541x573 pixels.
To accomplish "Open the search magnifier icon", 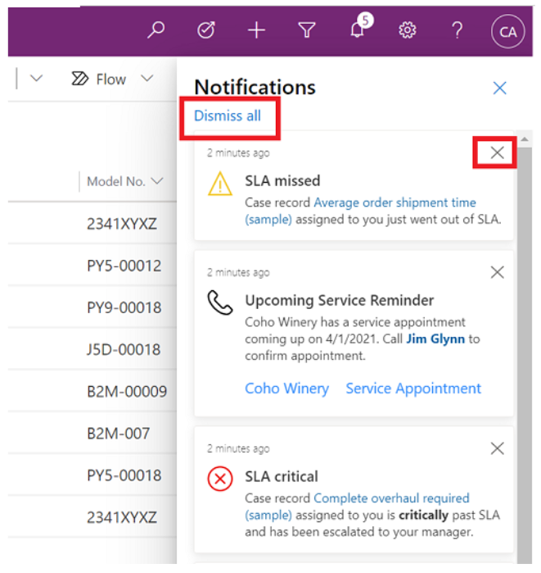I will [156, 30].
